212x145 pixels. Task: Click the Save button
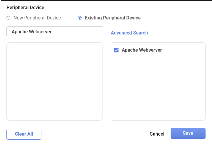click(188, 133)
